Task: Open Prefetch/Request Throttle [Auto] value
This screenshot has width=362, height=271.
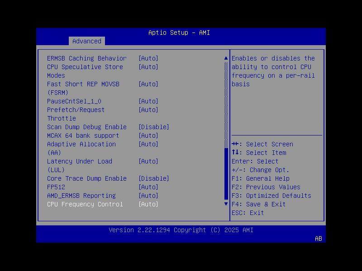Action: [148, 110]
